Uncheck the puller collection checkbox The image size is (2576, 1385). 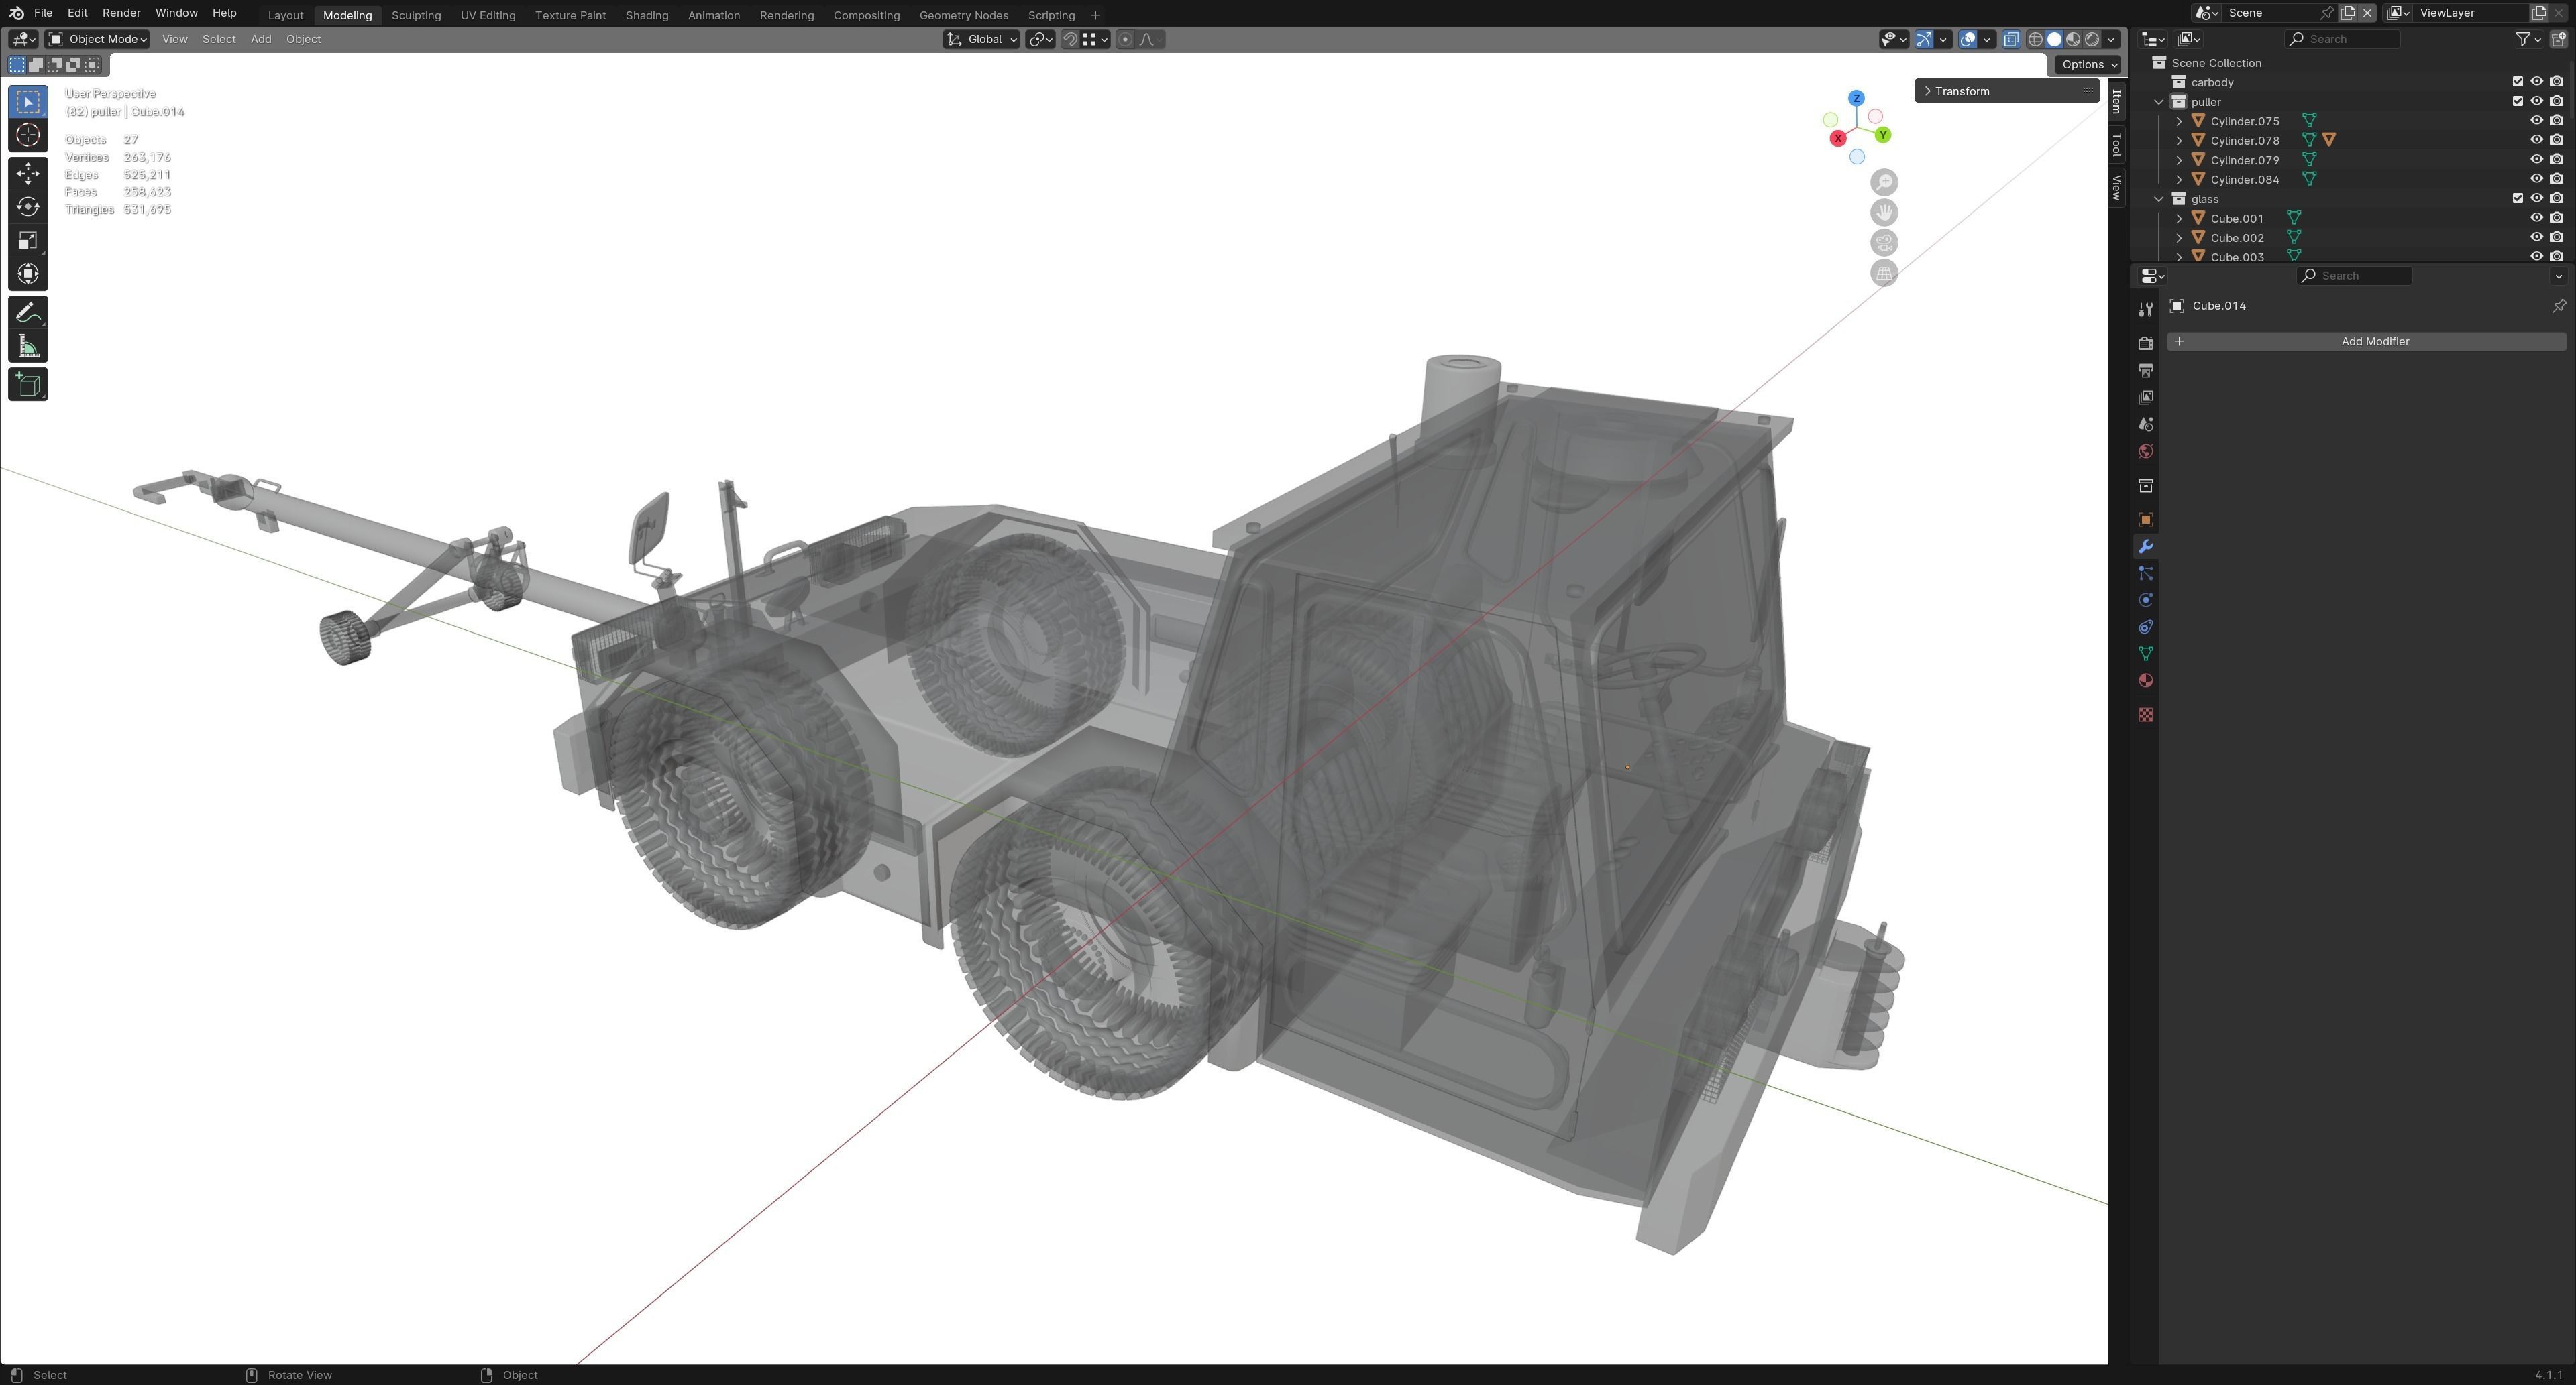2517,102
